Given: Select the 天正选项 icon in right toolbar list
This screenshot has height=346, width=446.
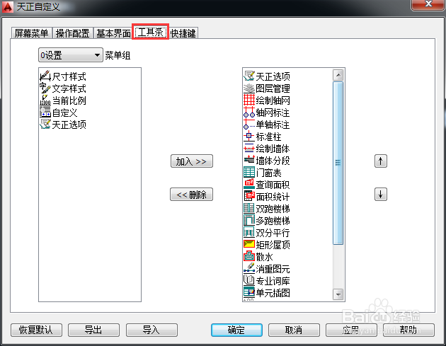Looking at the screenshot, I should [x=249, y=76].
